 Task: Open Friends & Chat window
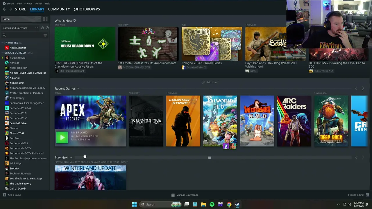click(358, 195)
